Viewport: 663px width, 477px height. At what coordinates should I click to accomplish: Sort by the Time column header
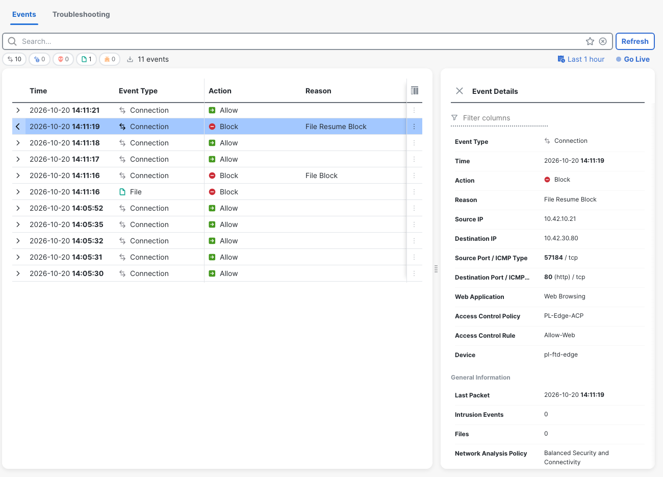[38, 91]
